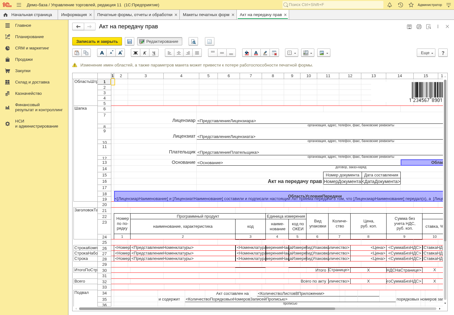The width and height of the screenshot is (454, 315).
Task: Open the Еще dropdown menu
Action: pos(426,53)
